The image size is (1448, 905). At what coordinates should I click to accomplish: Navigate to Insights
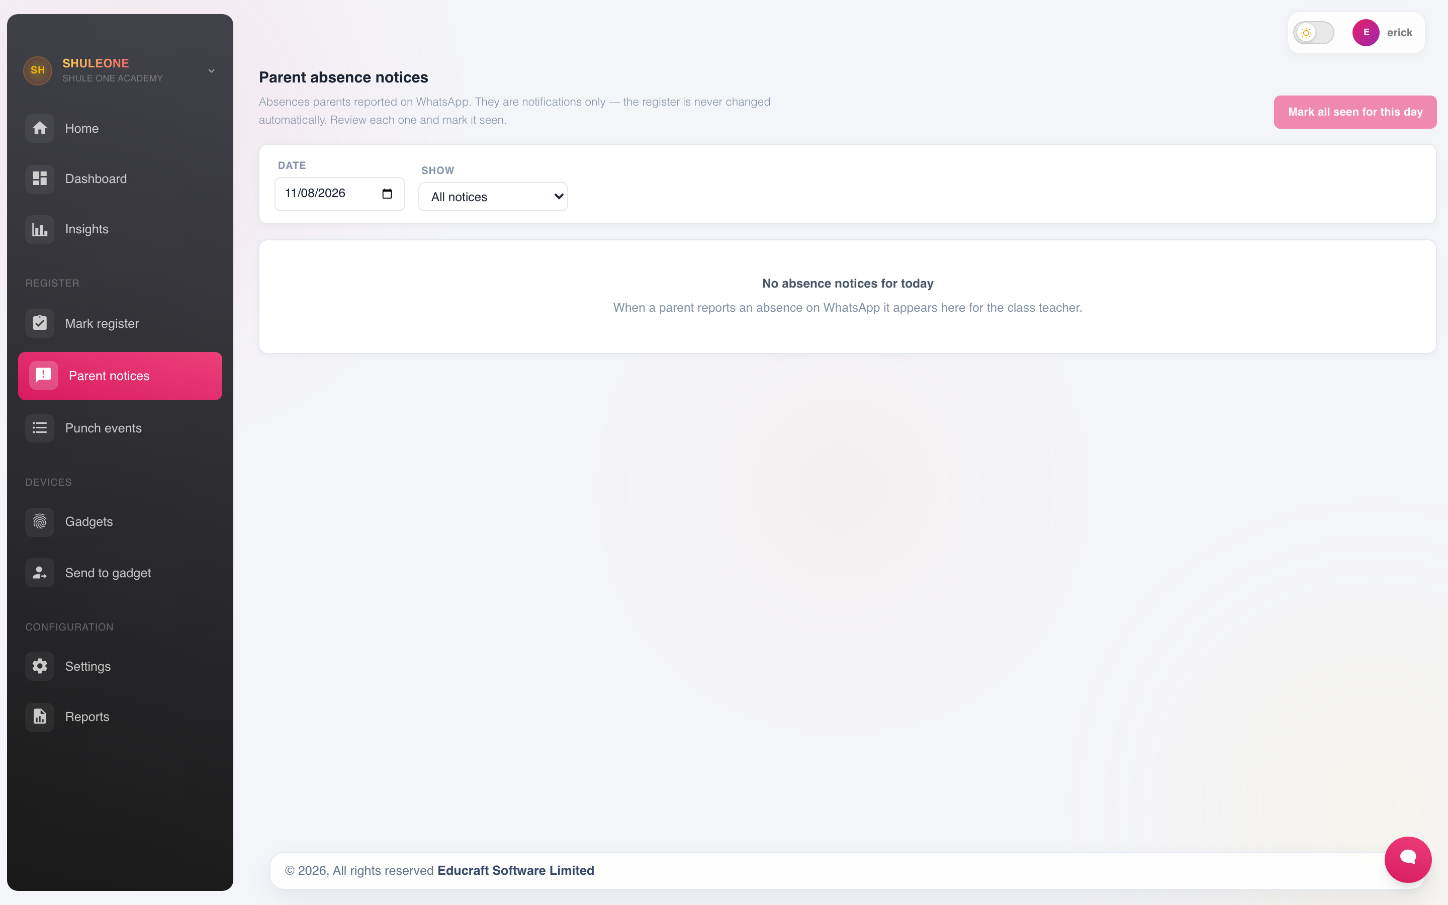tap(120, 229)
